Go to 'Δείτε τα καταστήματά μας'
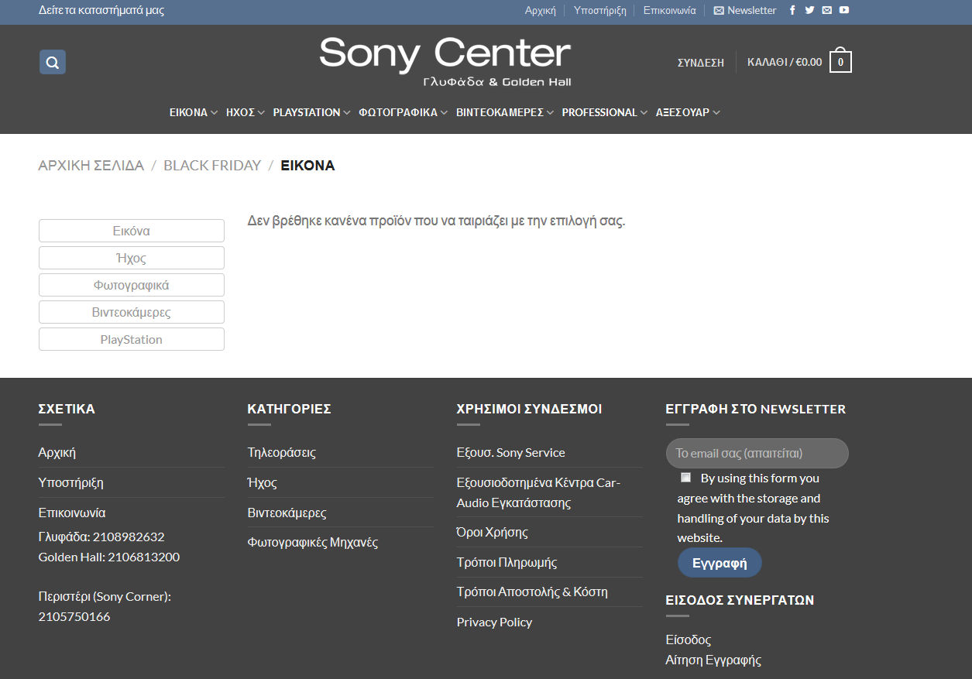The height and width of the screenshot is (679, 972). [x=101, y=10]
